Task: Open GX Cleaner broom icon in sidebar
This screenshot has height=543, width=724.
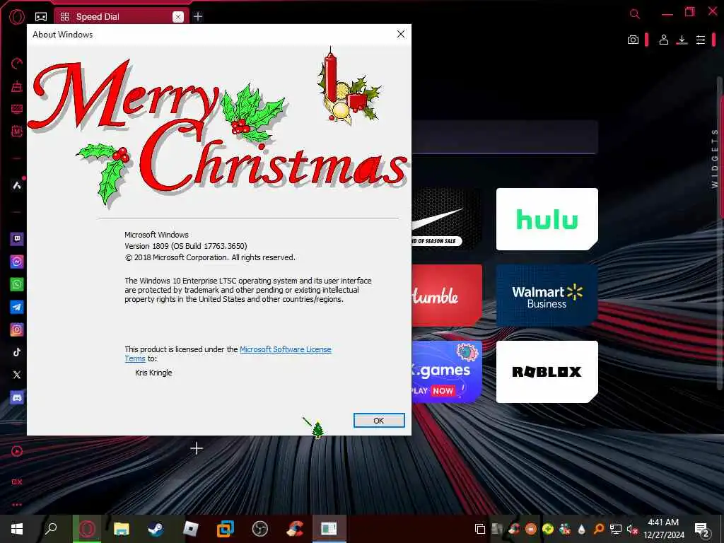Action: [17, 86]
